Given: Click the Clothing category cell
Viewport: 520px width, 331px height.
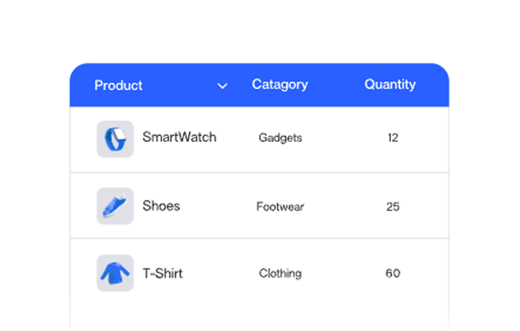Looking at the screenshot, I should (x=280, y=274).
